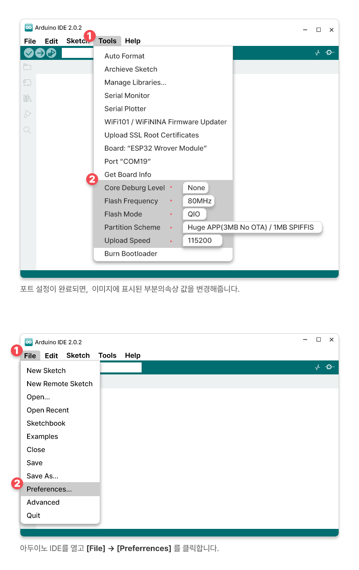The height and width of the screenshot is (570, 359).
Task: Expand the Flash Frequency submenu
Action: point(131,201)
